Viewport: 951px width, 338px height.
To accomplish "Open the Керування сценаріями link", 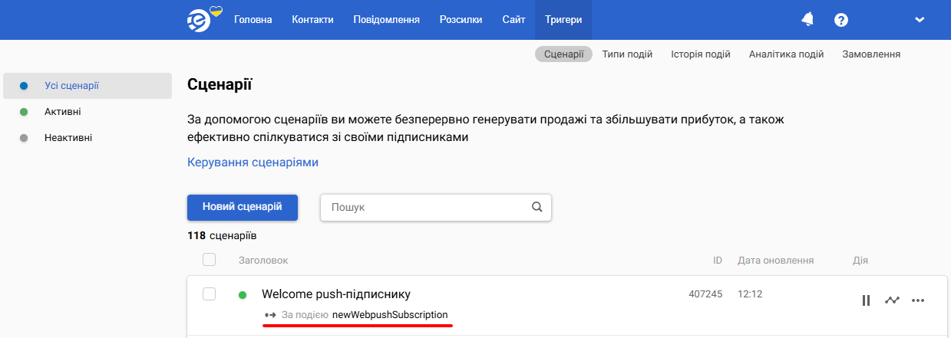I will click(x=253, y=162).
